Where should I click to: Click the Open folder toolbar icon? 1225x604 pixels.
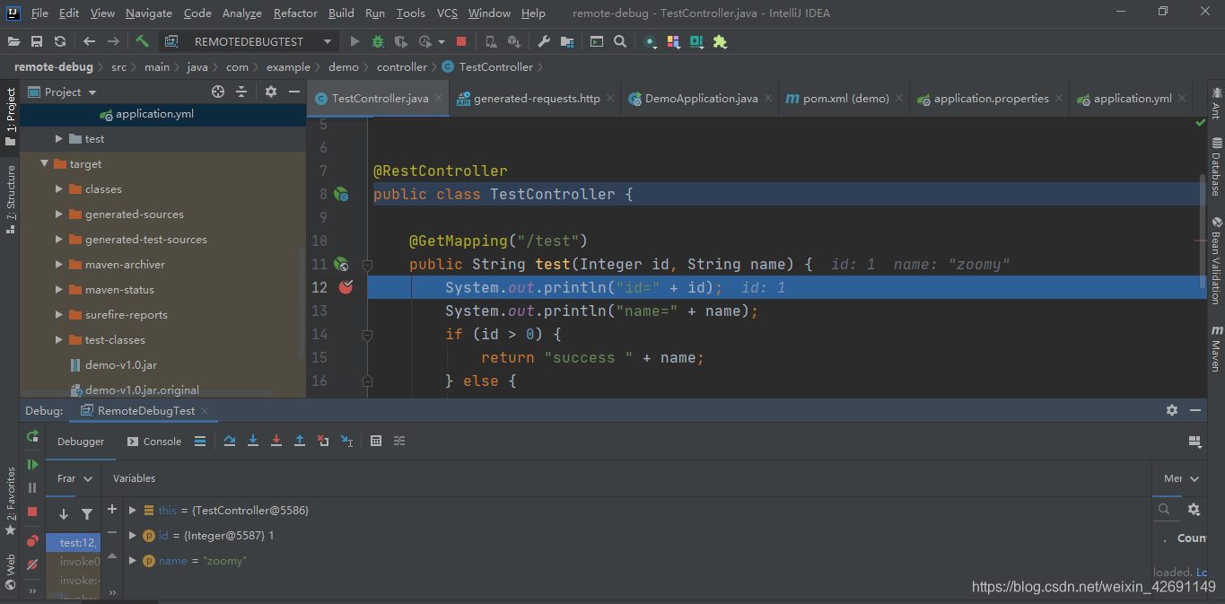pyautogui.click(x=13, y=41)
